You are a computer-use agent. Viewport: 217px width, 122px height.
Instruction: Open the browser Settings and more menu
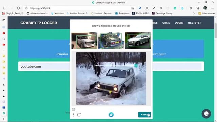tap(213, 8)
